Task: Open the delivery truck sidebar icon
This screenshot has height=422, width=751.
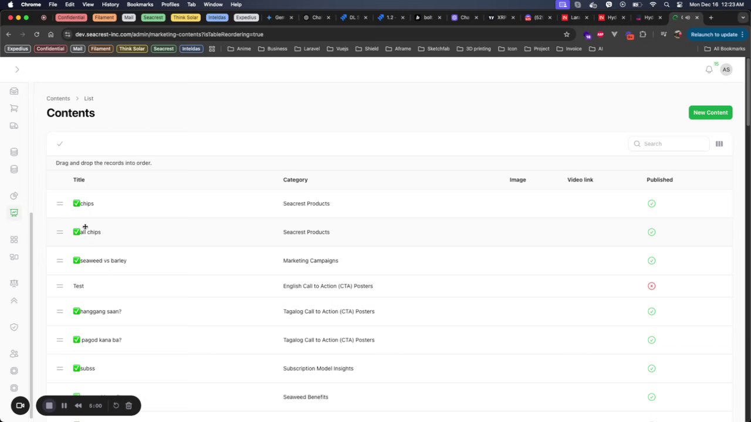Action: point(14,125)
